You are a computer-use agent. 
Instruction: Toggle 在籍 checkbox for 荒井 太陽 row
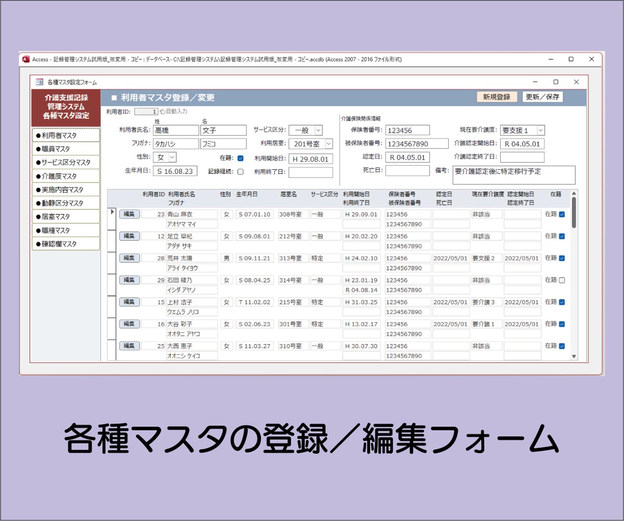pos(562,258)
